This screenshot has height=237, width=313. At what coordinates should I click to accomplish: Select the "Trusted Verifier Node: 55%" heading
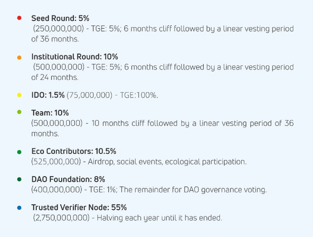tap(79, 207)
